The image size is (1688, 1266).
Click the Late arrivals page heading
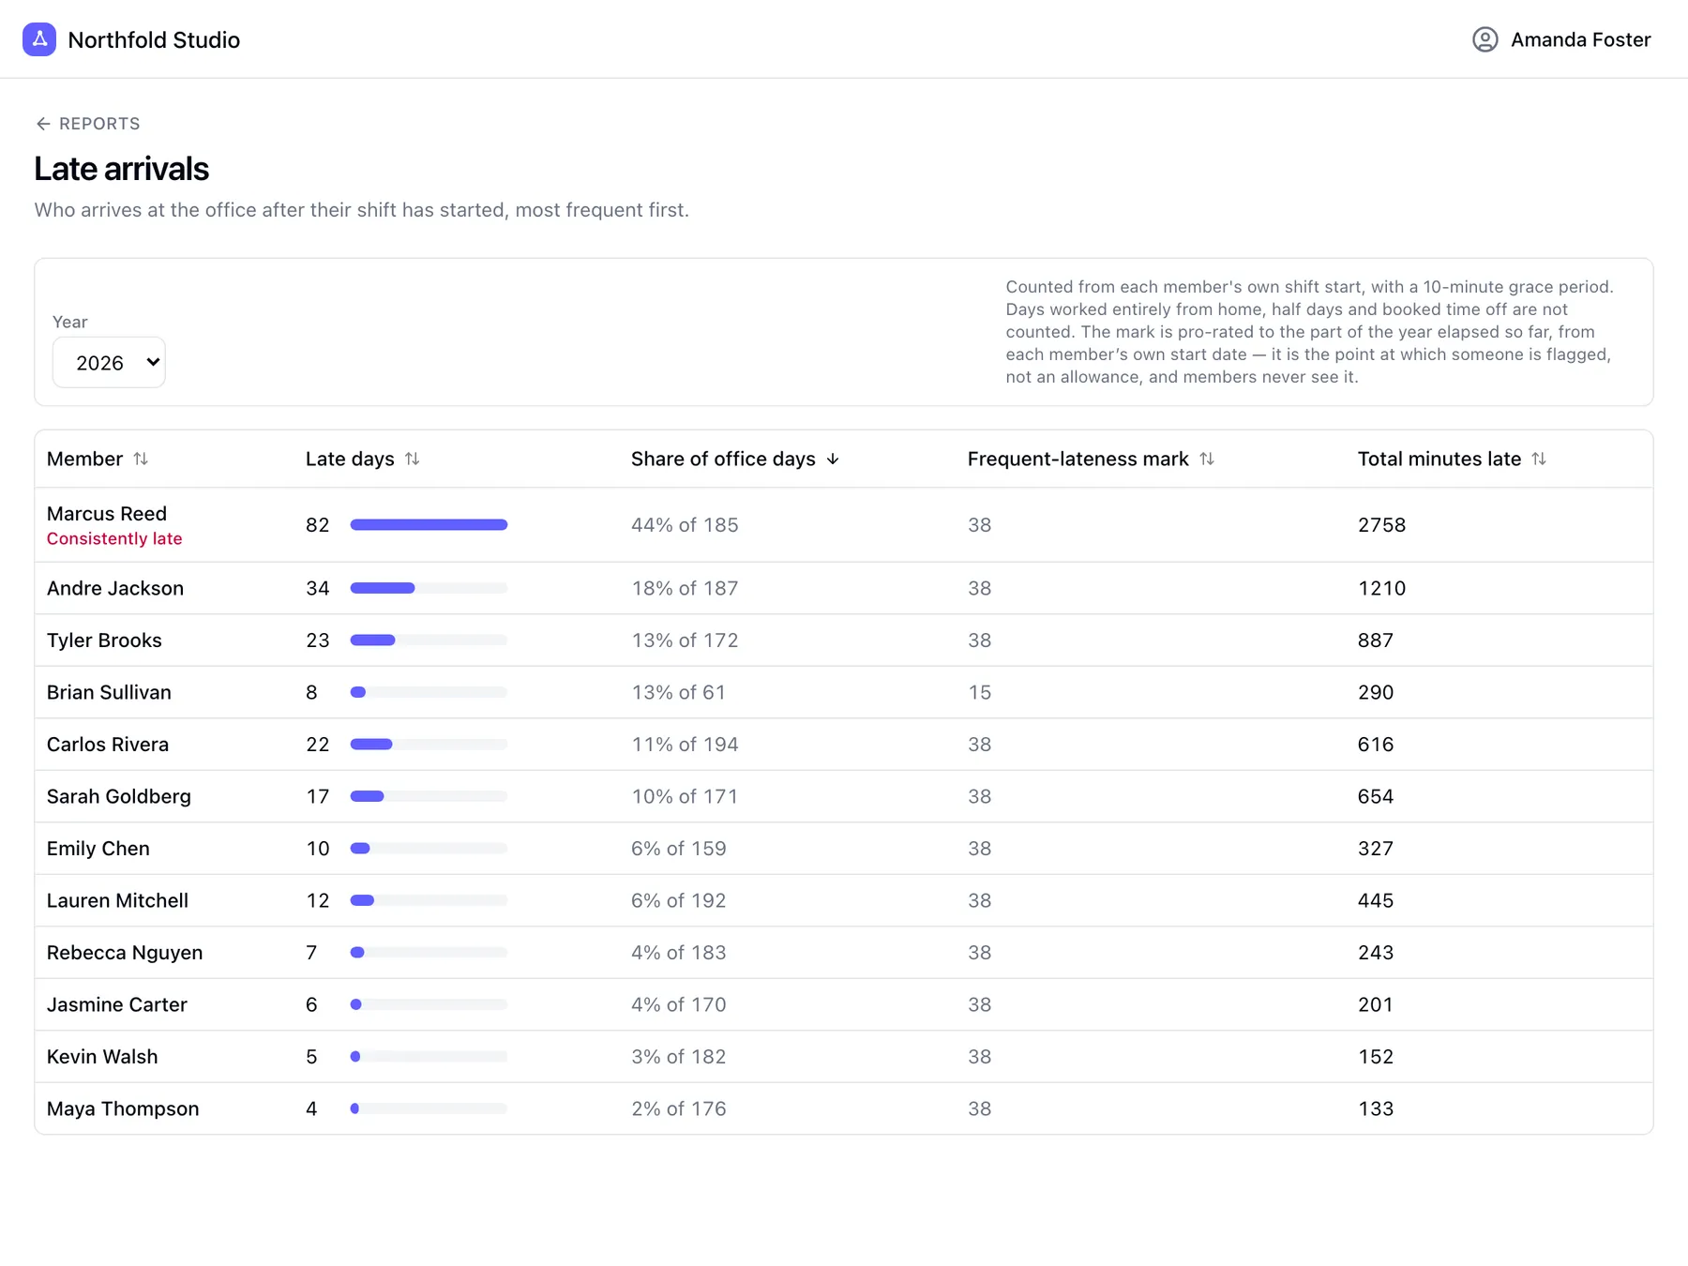122,169
